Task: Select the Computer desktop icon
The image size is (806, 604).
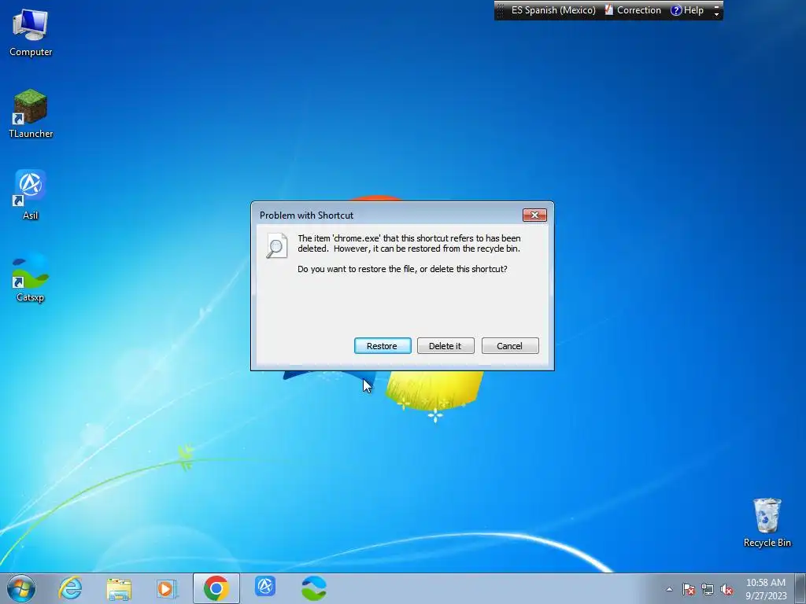Action: click(x=31, y=33)
